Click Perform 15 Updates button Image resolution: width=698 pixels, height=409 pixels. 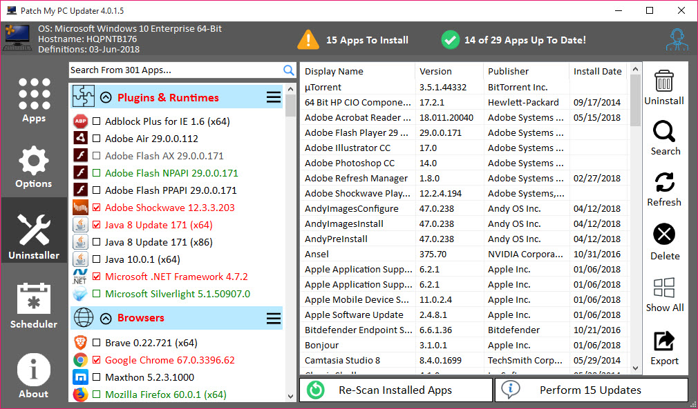tap(592, 390)
